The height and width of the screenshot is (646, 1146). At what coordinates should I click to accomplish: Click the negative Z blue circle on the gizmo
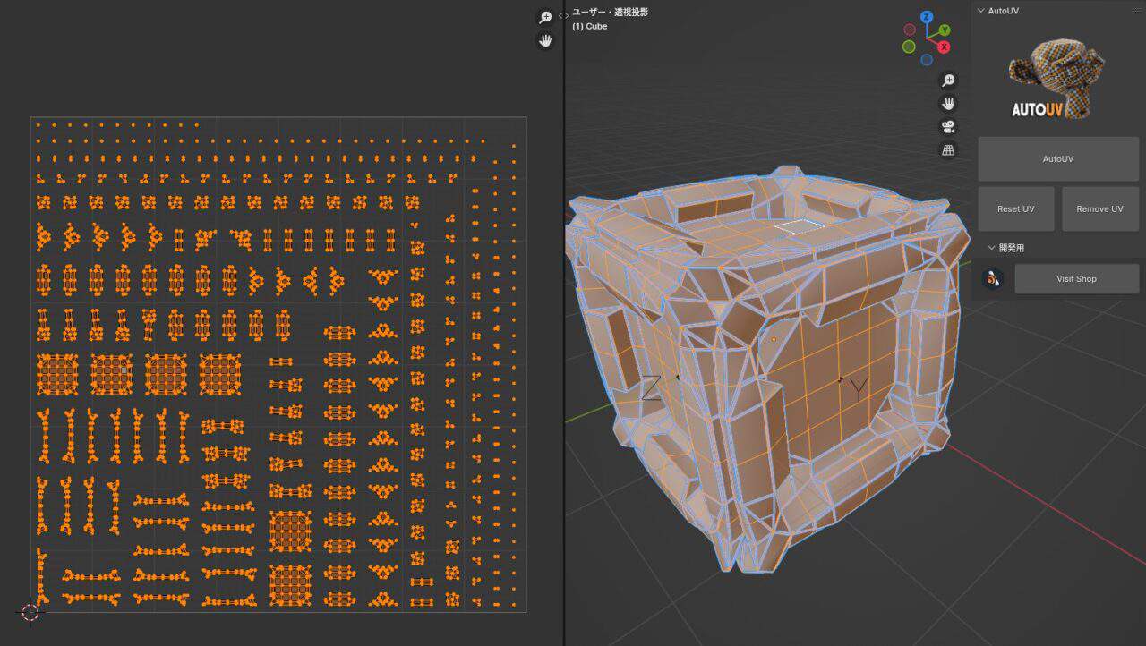[x=927, y=60]
